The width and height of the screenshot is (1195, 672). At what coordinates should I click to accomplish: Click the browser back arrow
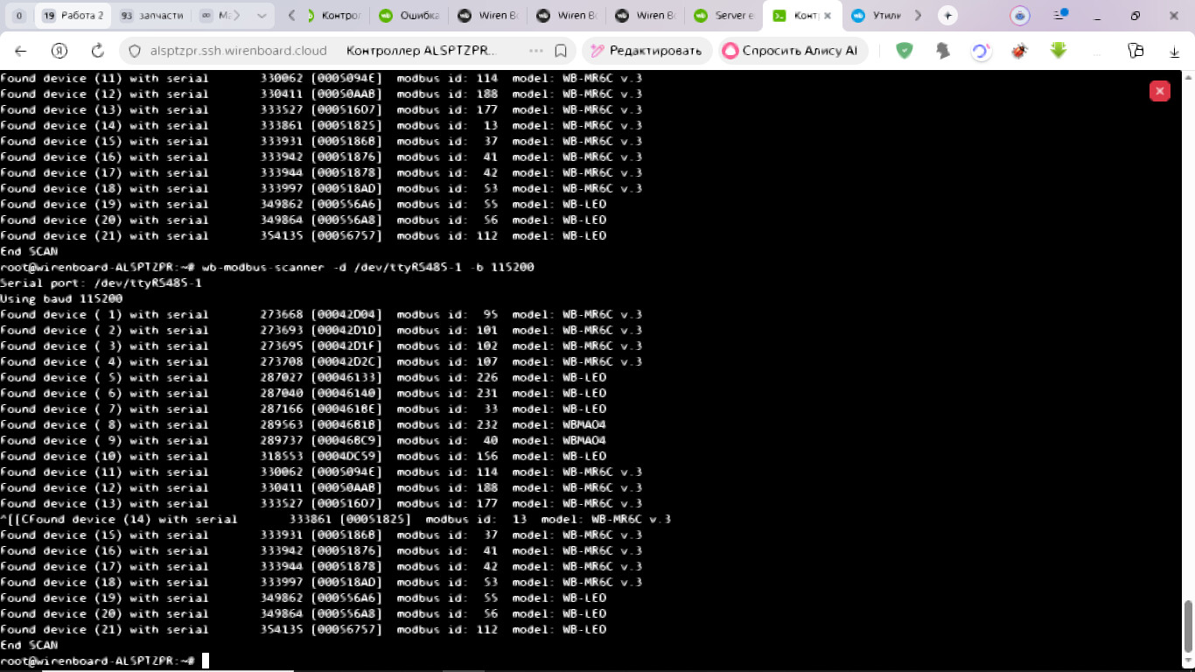click(21, 51)
